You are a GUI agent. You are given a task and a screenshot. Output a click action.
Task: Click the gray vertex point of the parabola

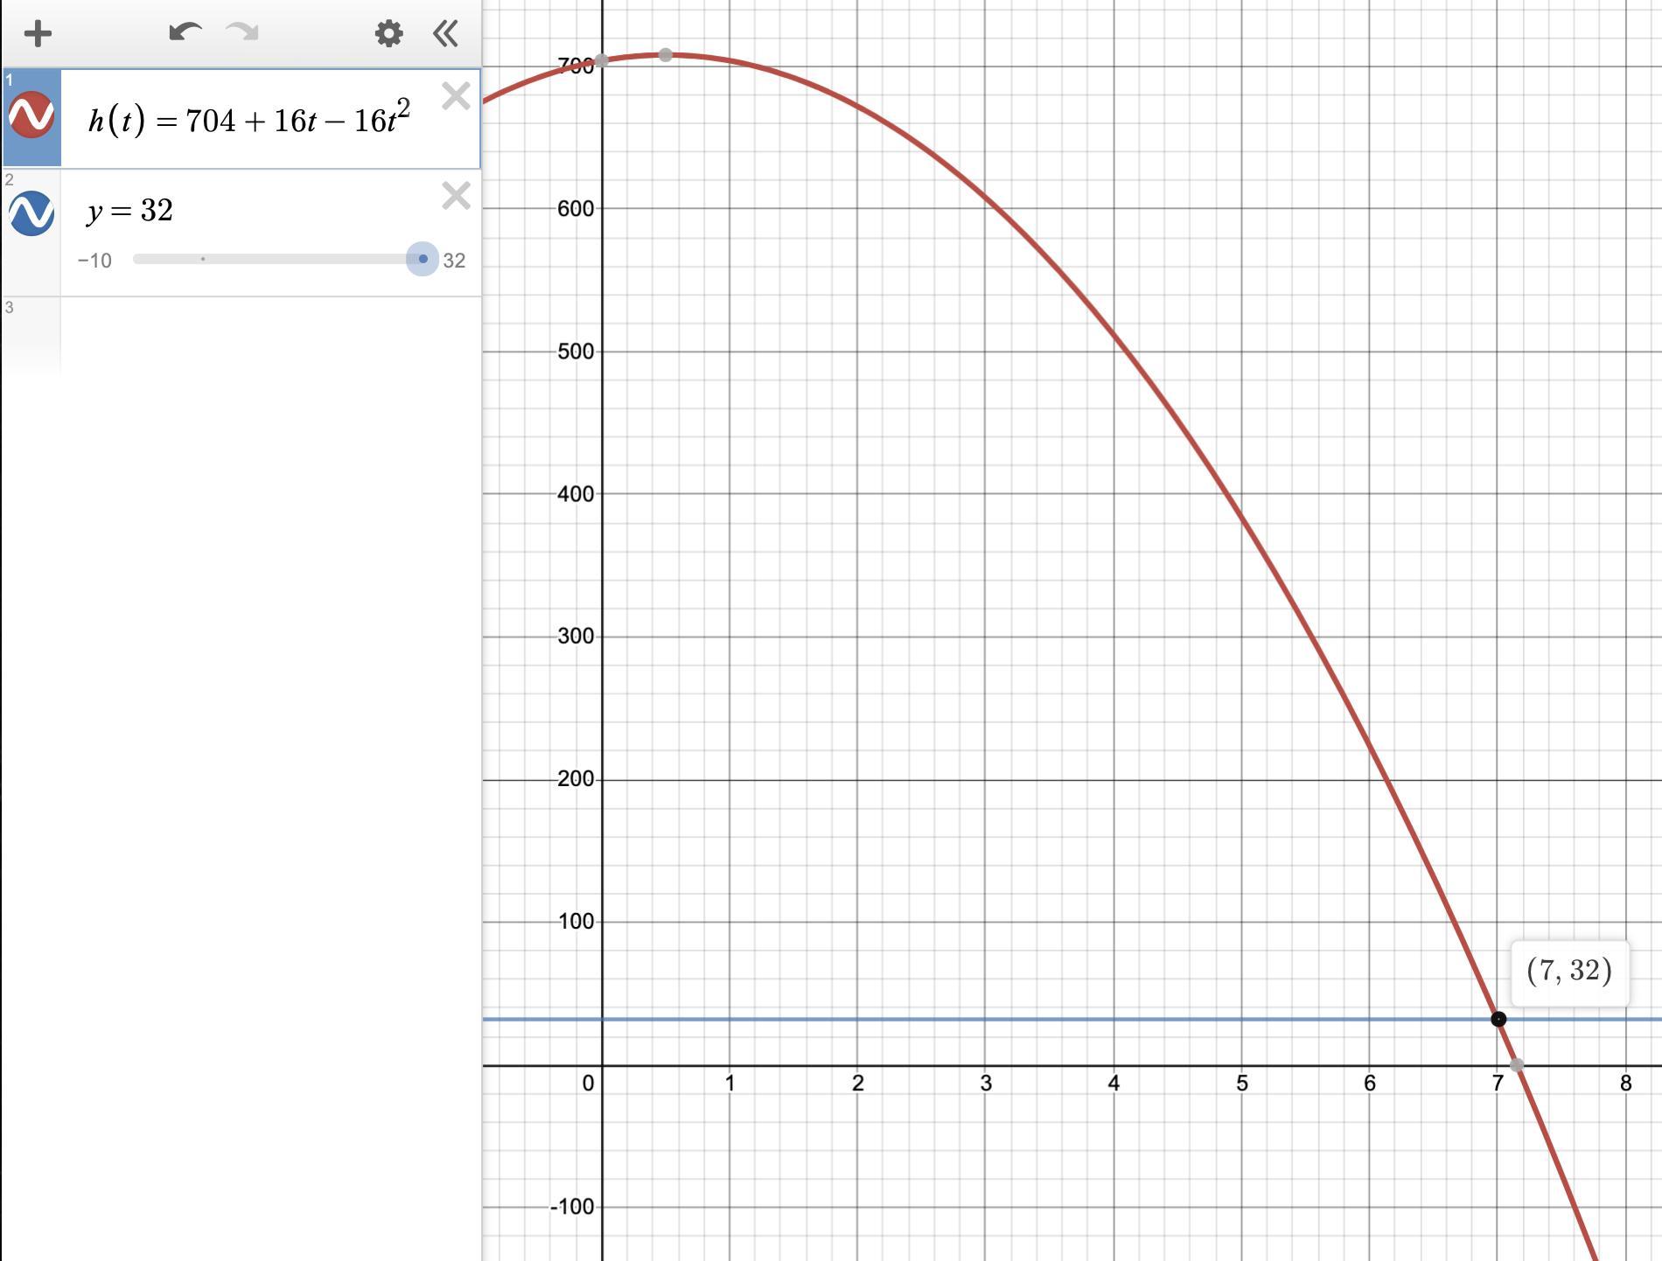coord(666,55)
